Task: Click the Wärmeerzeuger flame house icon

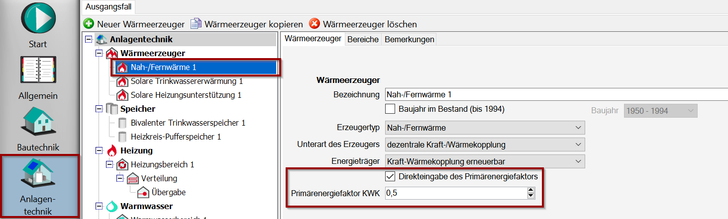Action: click(112, 53)
